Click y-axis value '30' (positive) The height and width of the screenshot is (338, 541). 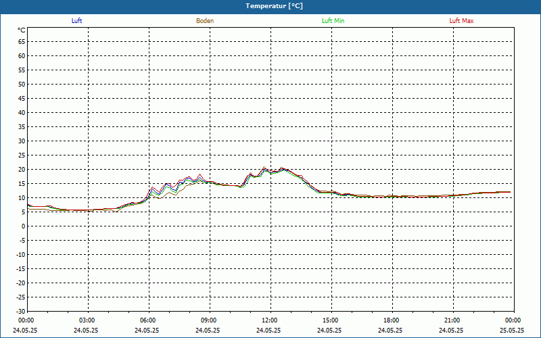(22, 141)
